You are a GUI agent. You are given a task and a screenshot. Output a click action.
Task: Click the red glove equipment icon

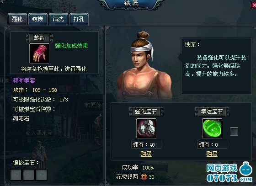tap(39, 53)
